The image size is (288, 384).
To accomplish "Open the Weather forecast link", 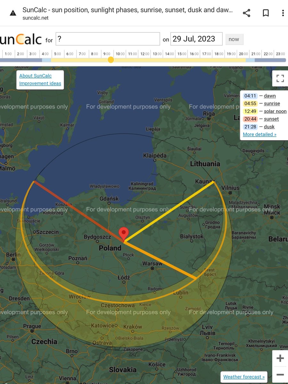I will (x=244, y=377).
